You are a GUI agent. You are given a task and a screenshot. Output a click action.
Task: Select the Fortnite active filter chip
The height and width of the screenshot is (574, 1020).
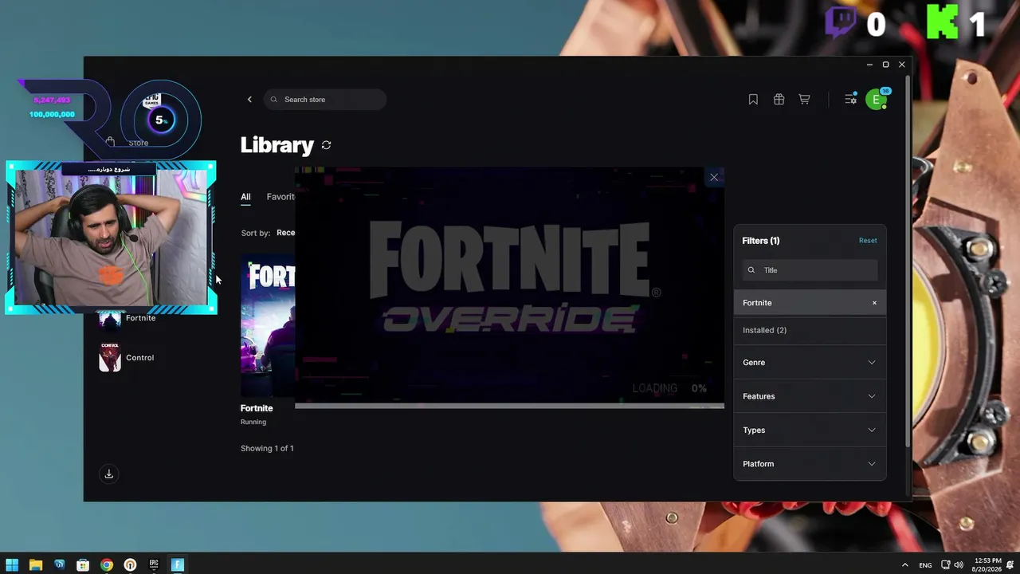[810, 303]
